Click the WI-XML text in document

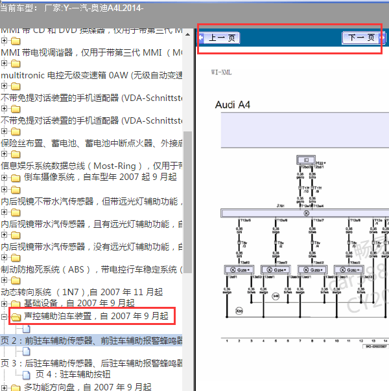(222, 73)
